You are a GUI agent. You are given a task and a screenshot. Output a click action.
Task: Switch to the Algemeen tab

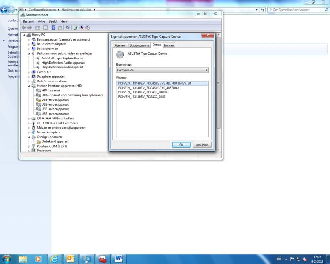point(120,45)
